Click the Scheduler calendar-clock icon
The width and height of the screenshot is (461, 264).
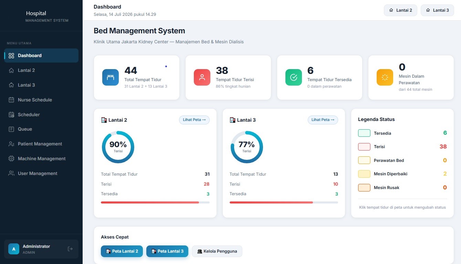(11, 115)
